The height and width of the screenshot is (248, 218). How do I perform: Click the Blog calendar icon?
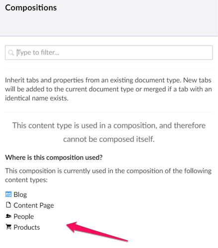point(8,194)
